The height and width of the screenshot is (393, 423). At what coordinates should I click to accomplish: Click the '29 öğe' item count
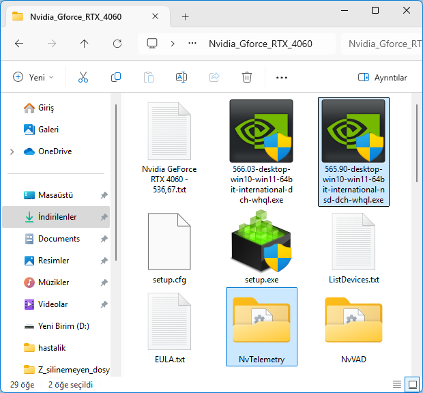click(22, 385)
